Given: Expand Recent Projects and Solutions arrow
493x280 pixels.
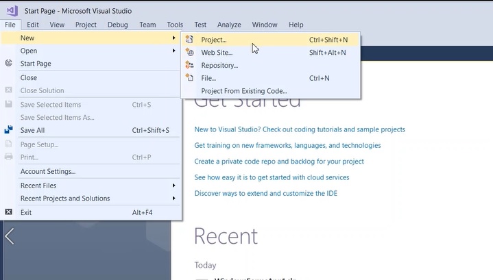Looking at the screenshot, I should tap(174, 198).
